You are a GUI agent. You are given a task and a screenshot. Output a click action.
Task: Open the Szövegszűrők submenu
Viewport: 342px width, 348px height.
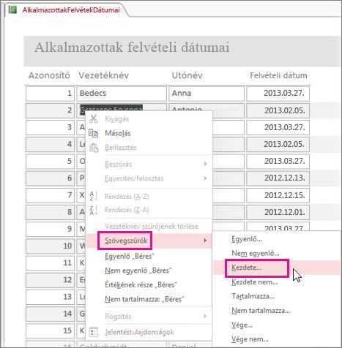(x=149, y=241)
